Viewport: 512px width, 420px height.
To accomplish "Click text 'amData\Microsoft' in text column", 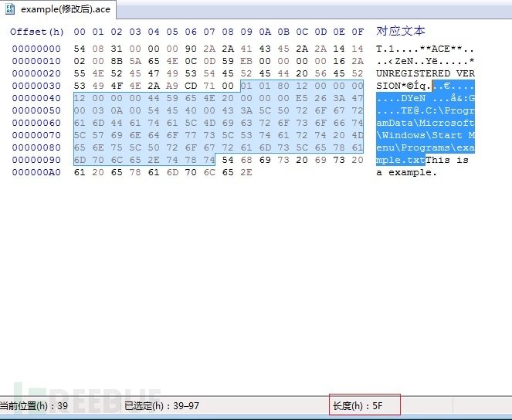I will click(426, 123).
